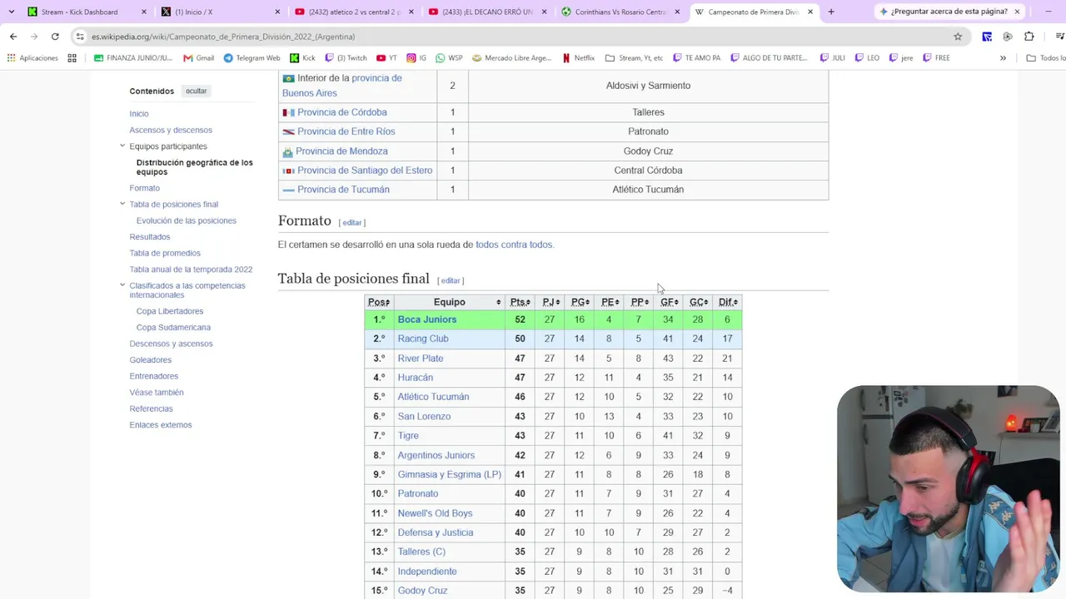The image size is (1066, 599).
Task: Jump to Tabla de promedios in contents
Action: [x=165, y=253]
